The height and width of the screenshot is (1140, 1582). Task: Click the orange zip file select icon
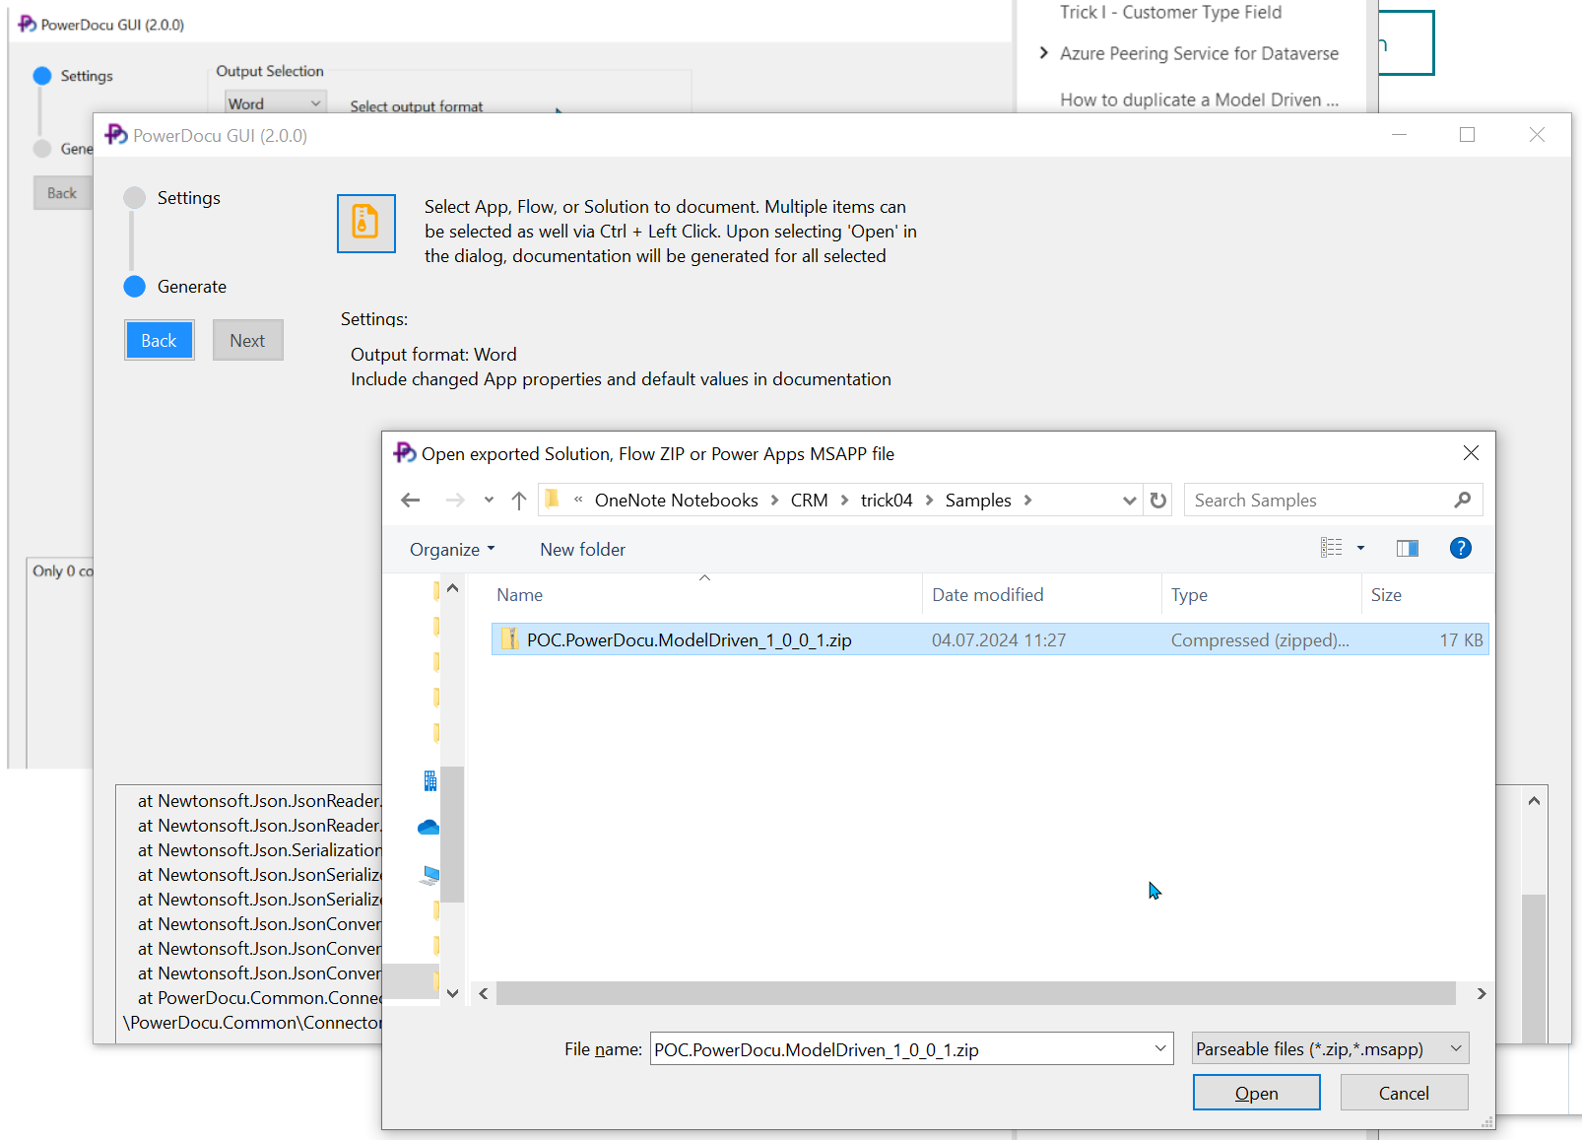pyautogui.click(x=365, y=223)
